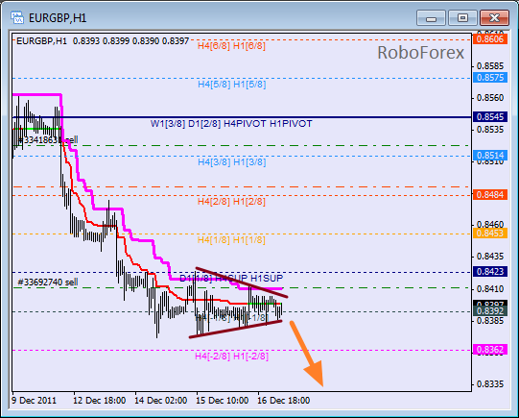519x418 pixels.
Task: Click the RoboForex watermark text
Action: 421,53
